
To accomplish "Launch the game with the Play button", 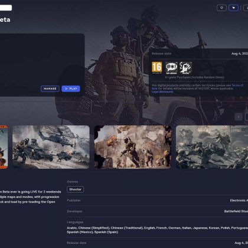I will [x=71, y=89].
